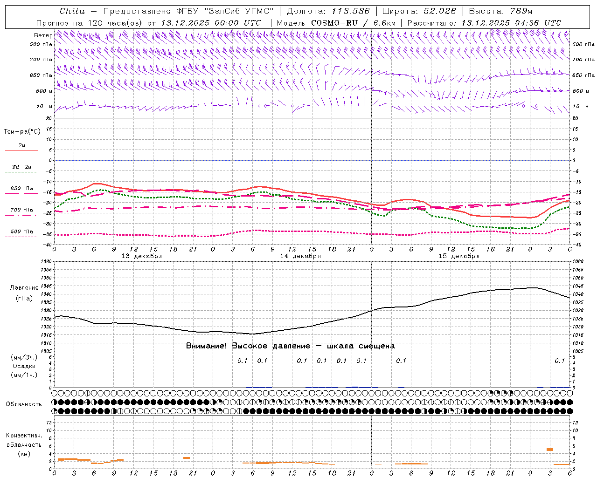The image size is (597, 477).
Task: Click the small blue precipitation bar at 21h 14 декабря
Action: (x=355, y=387)
